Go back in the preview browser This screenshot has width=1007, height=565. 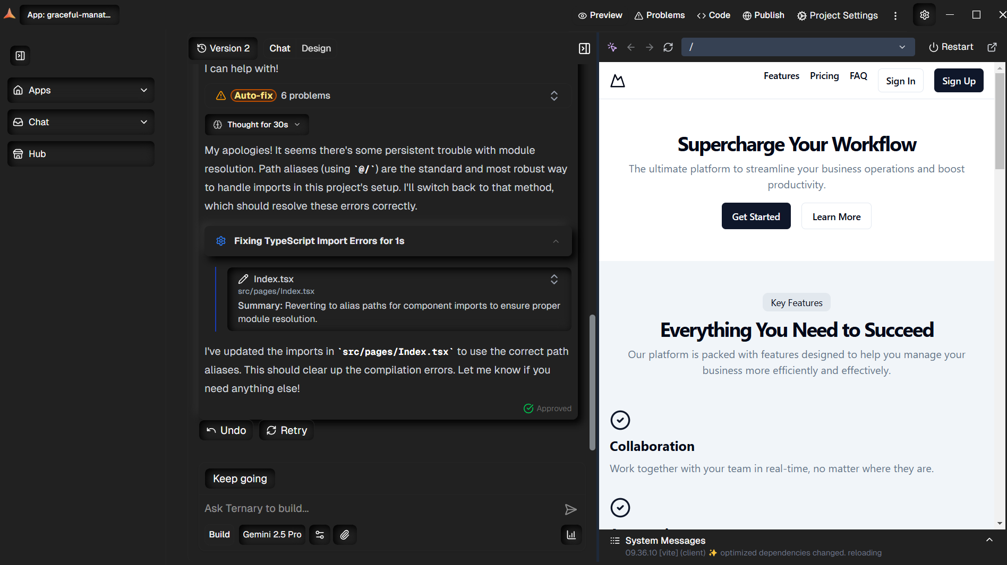coord(631,47)
